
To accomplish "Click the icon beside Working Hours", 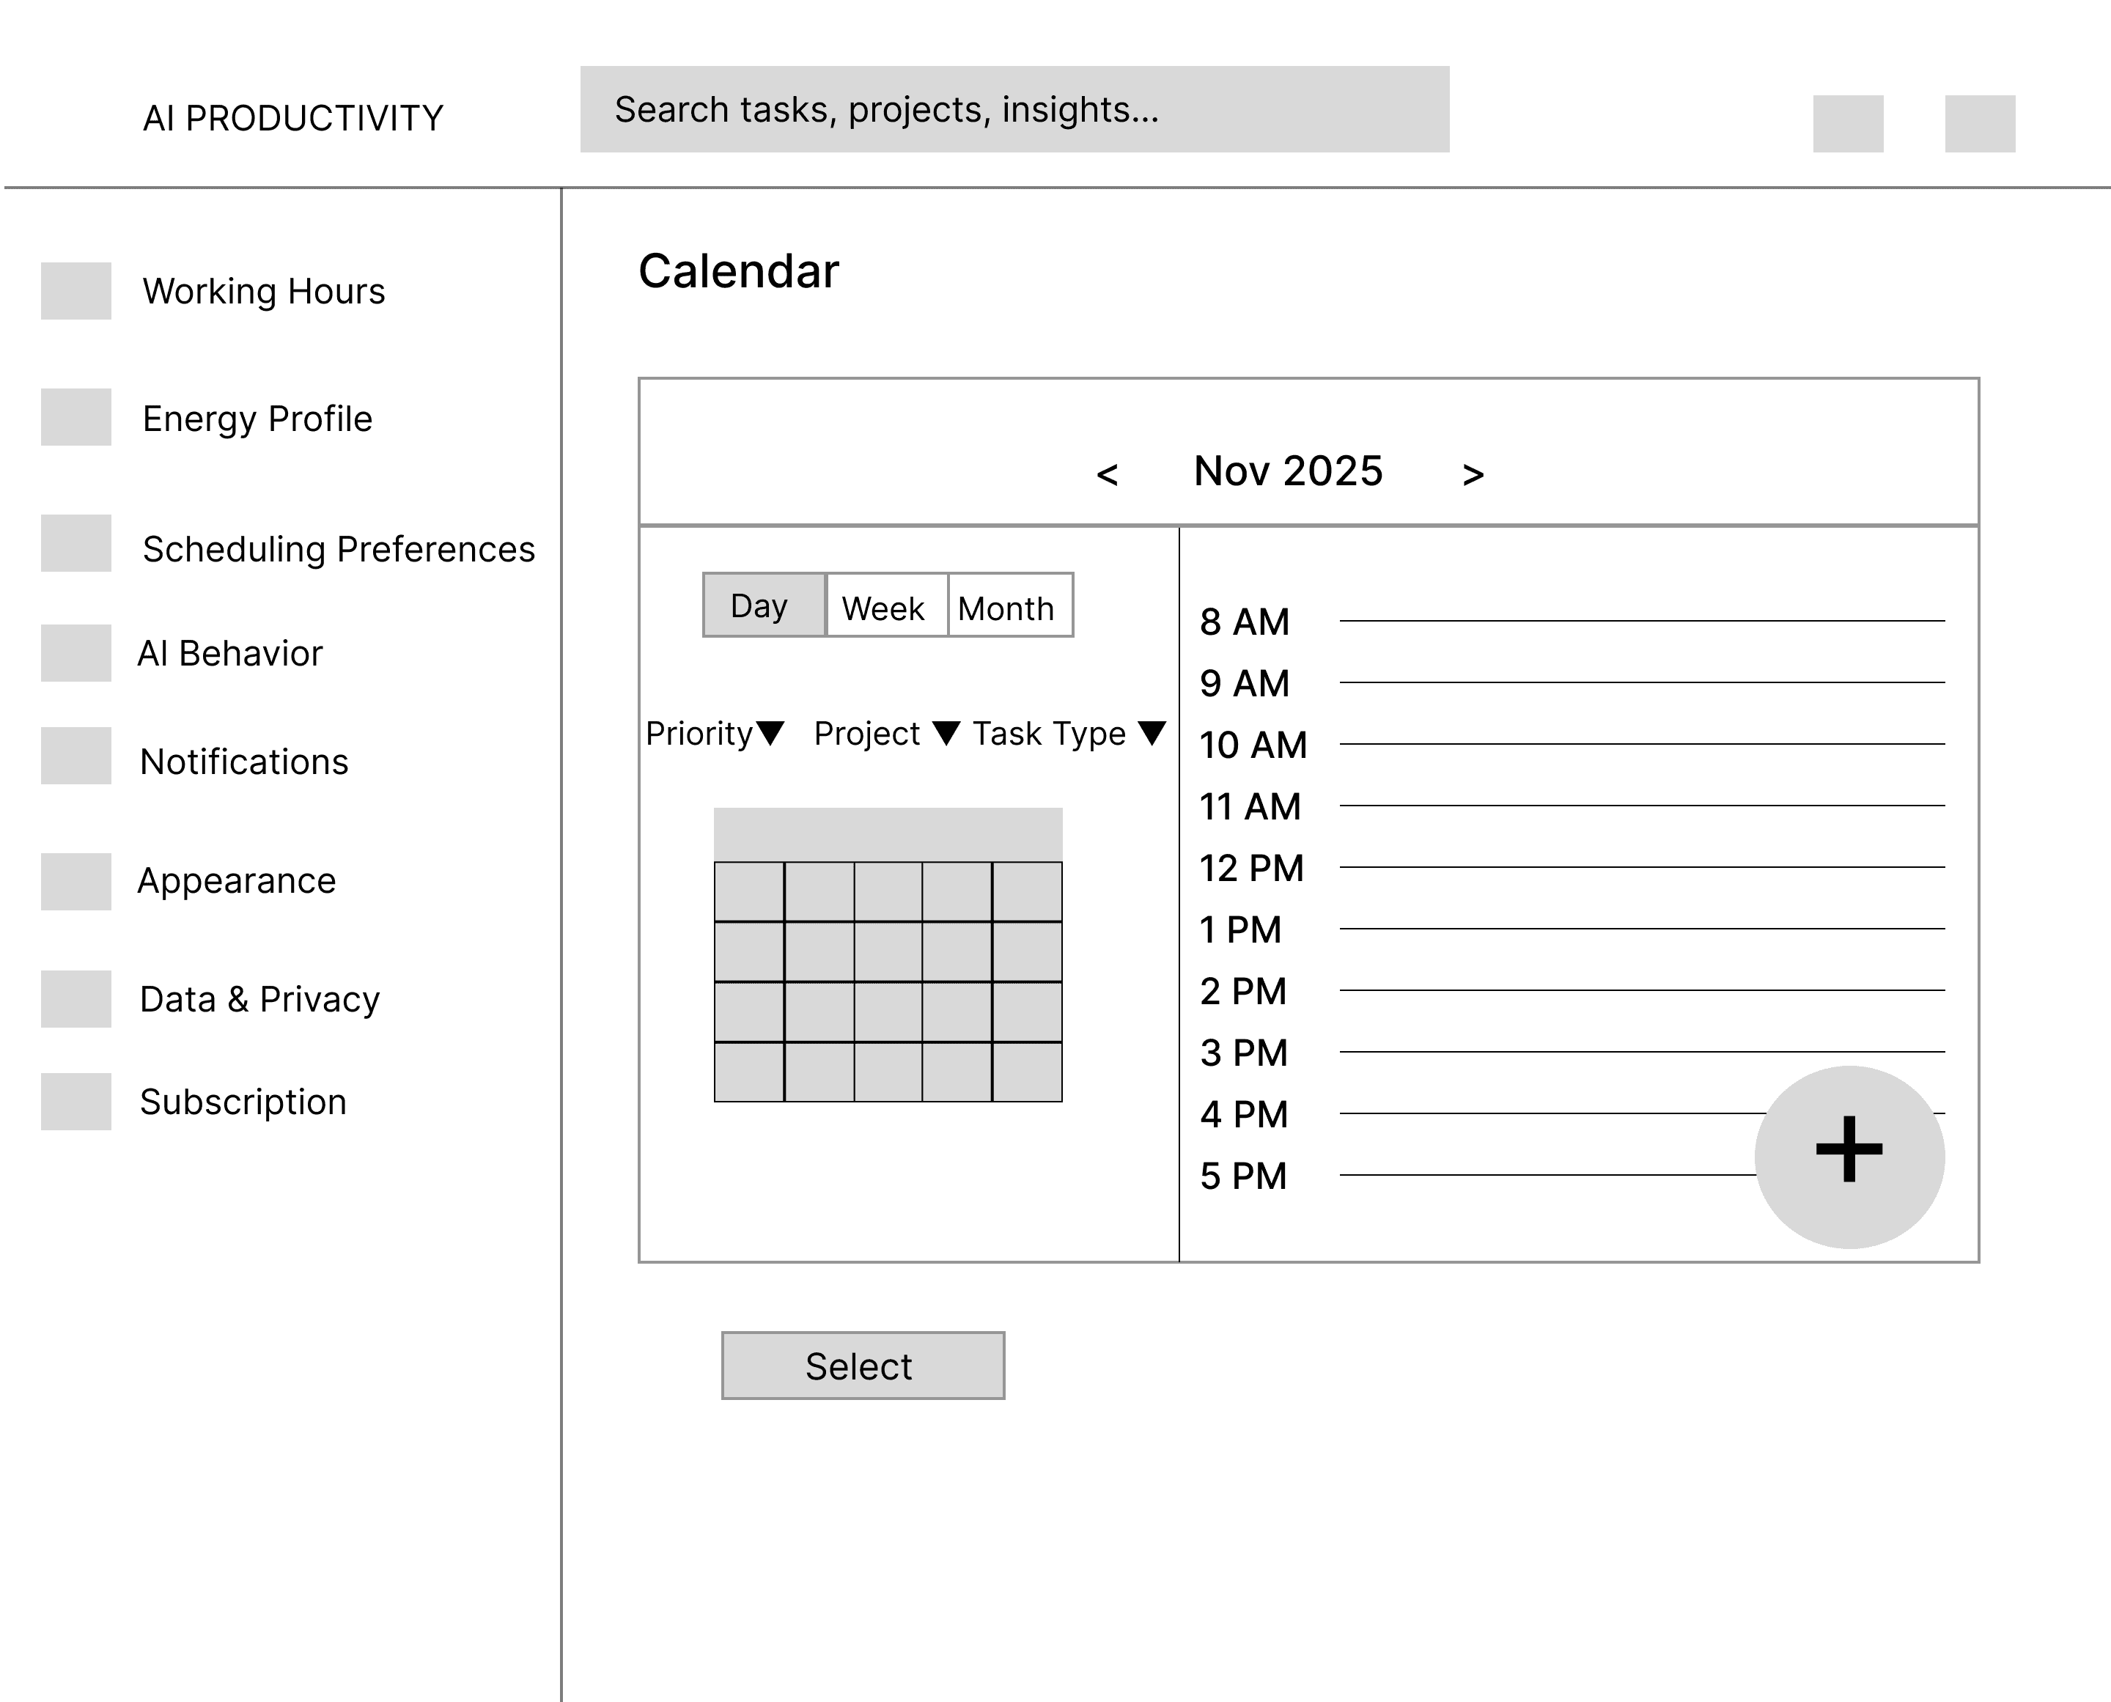I will click(x=75, y=290).
